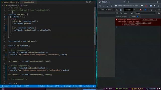Image resolution: width=161 pixels, height=90 pixels.
Task: Open the Extensions puzzle icon
Action: tap(154, 6)
